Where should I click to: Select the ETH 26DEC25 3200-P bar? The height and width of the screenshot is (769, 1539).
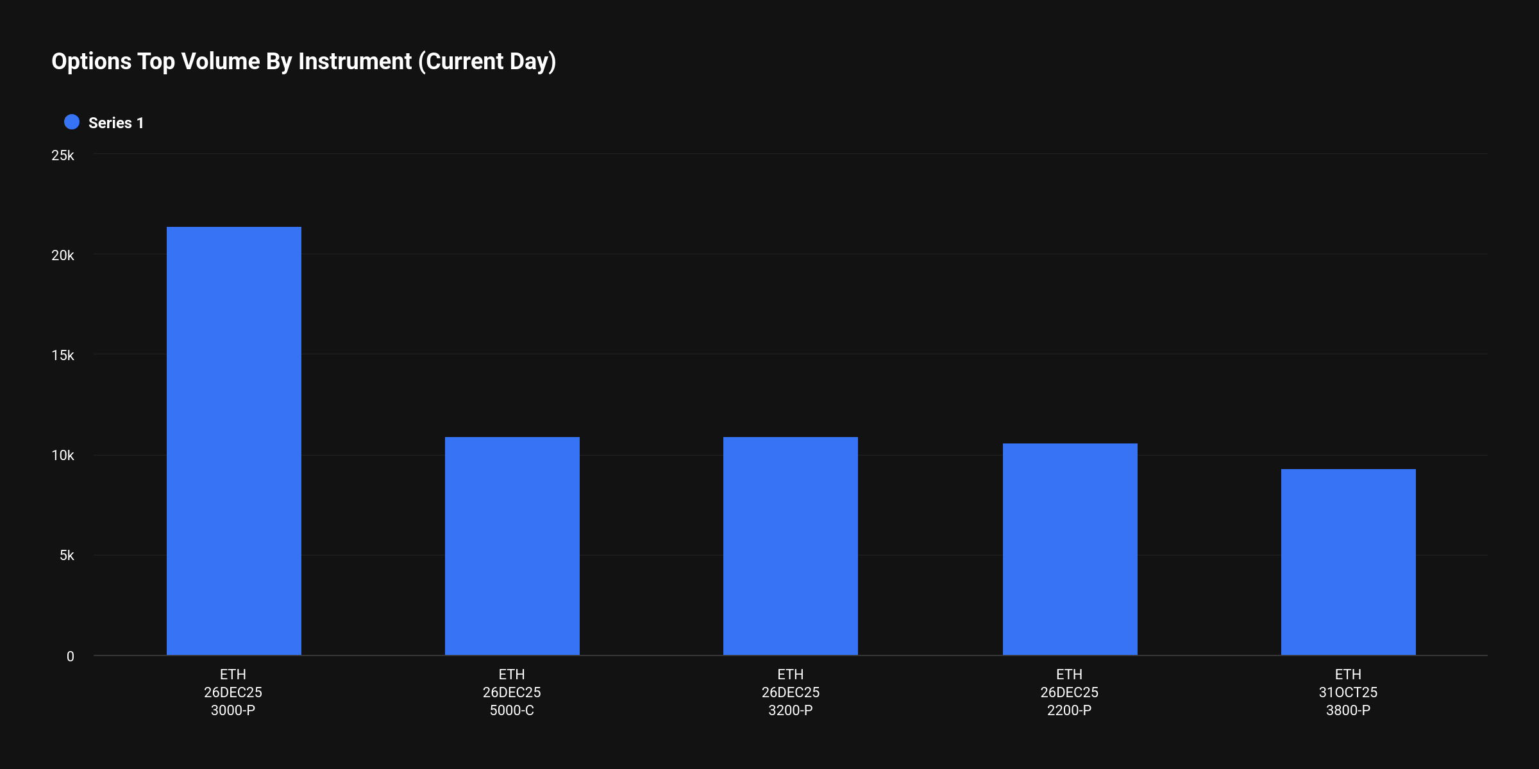(x=790, y=546)
